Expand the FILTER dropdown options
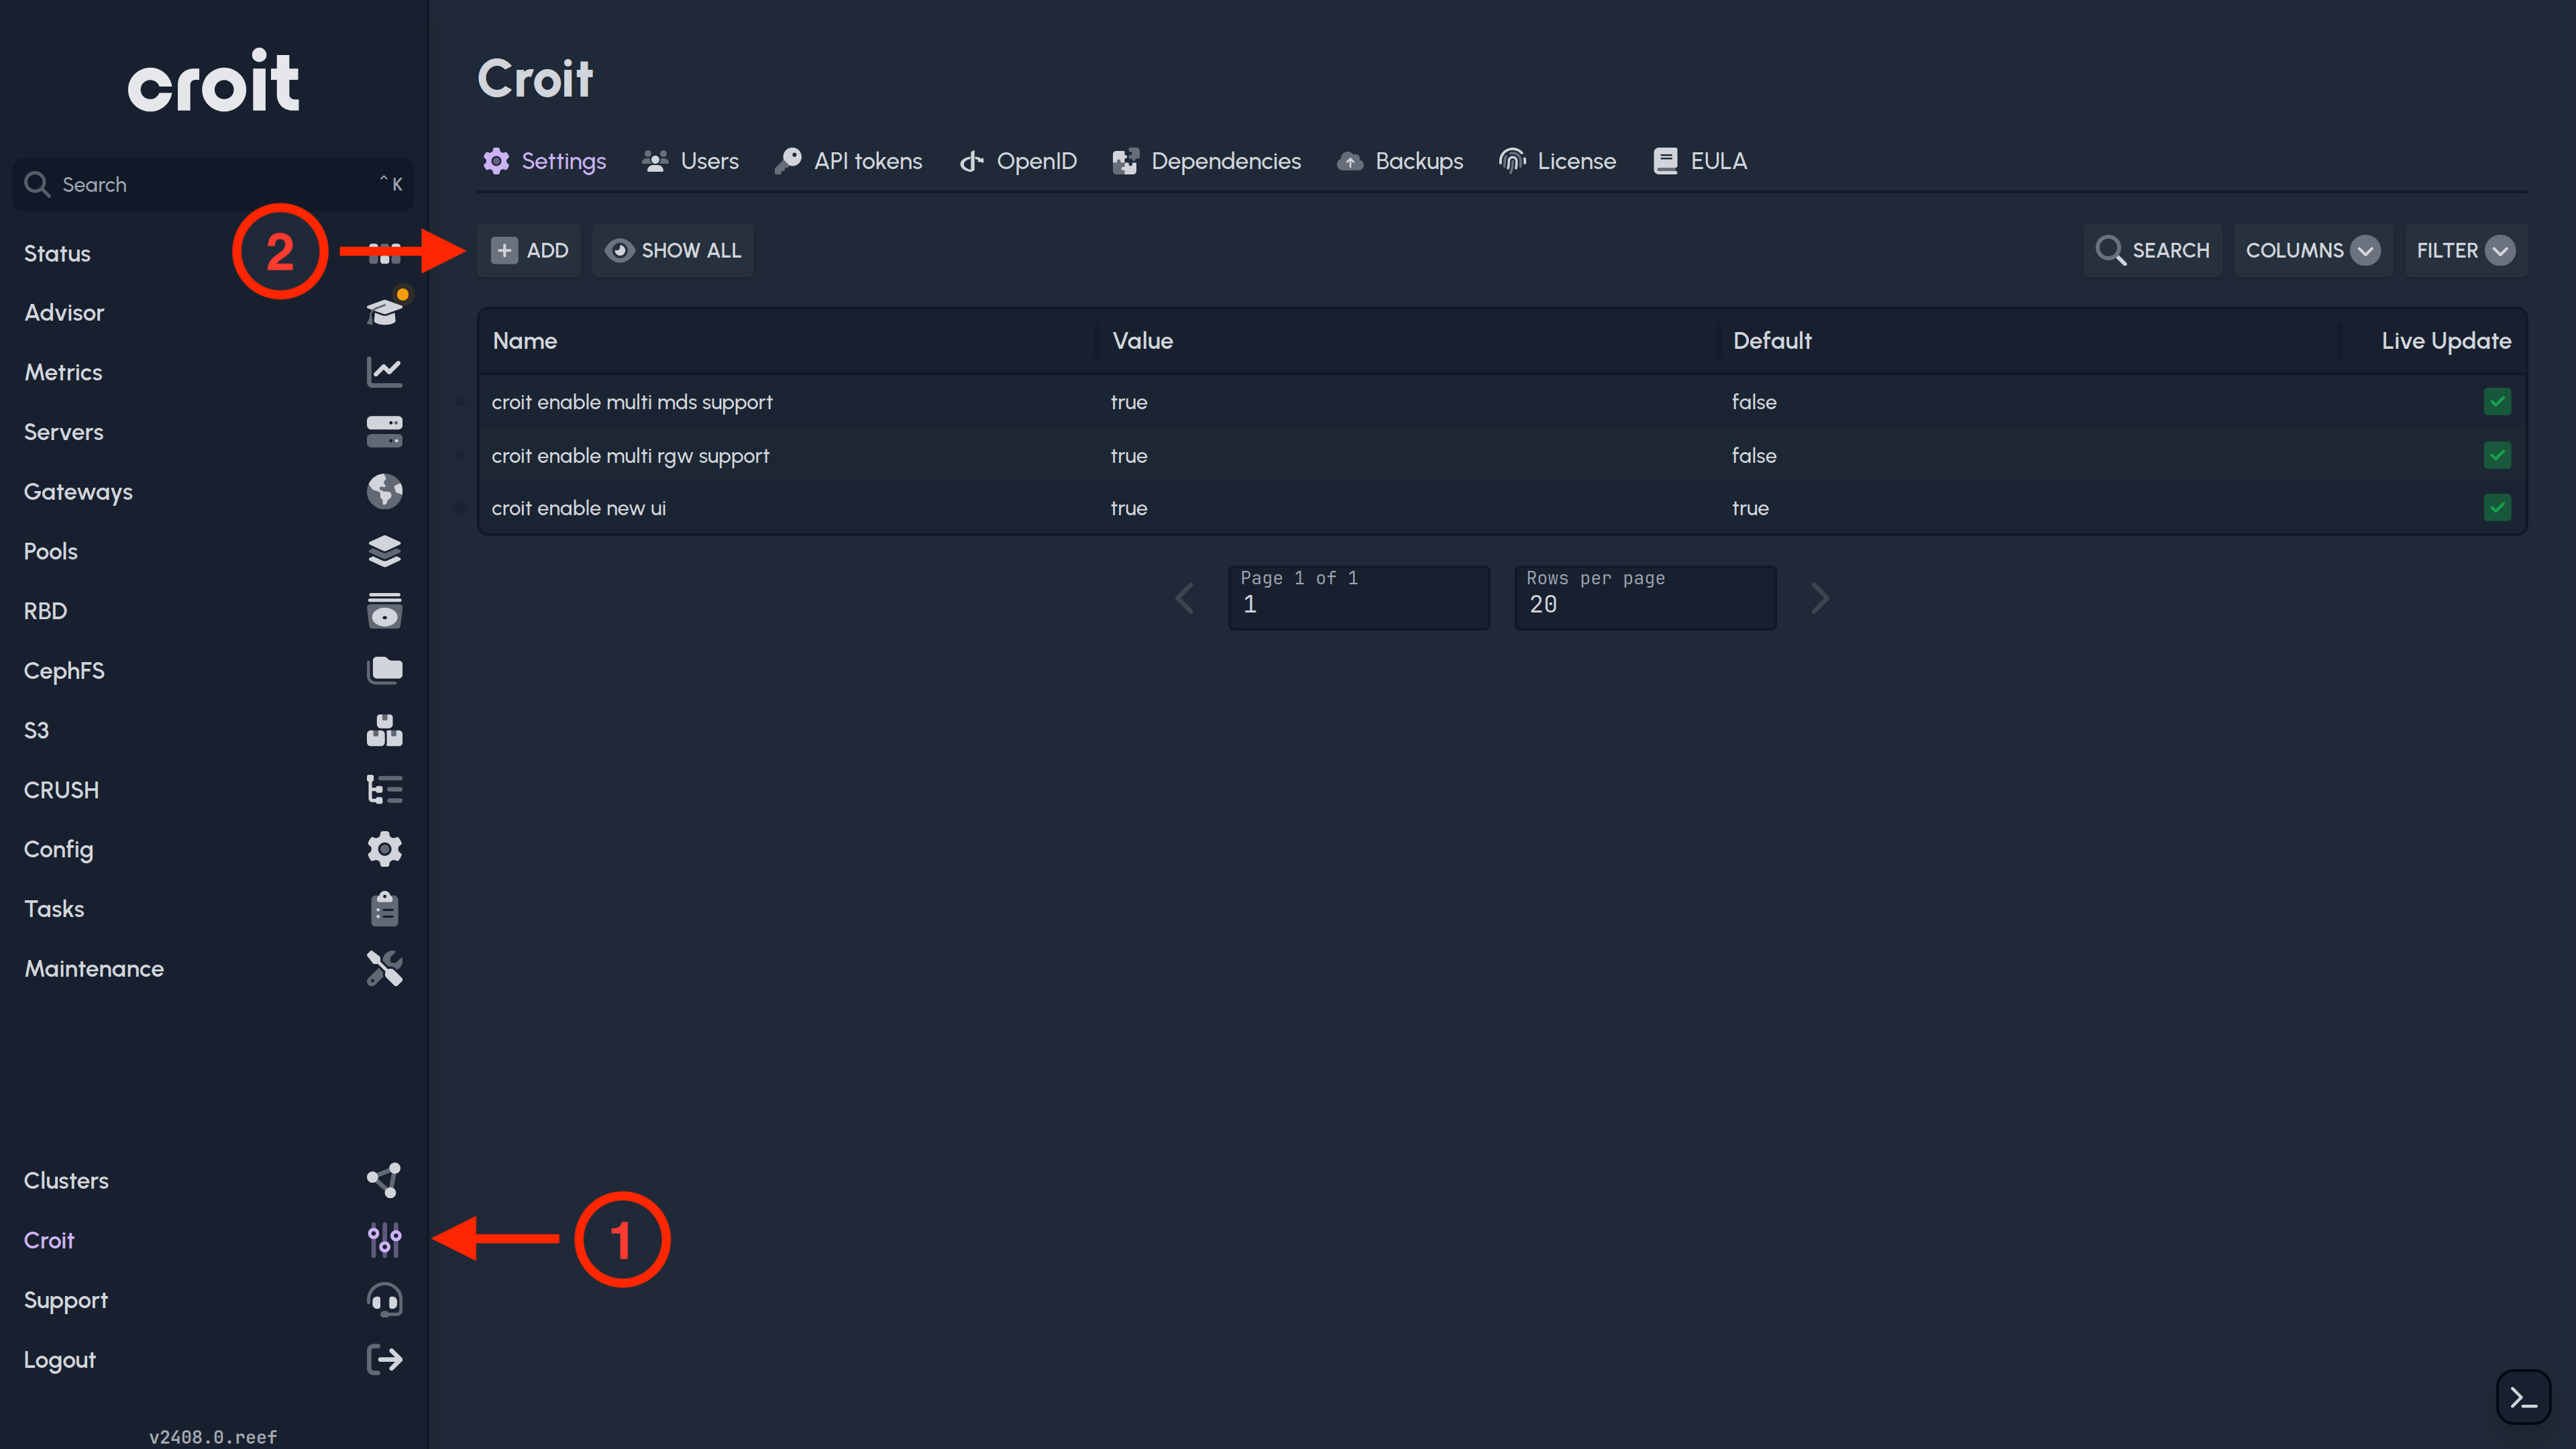2576x1449 pixels. (2504, 250)
